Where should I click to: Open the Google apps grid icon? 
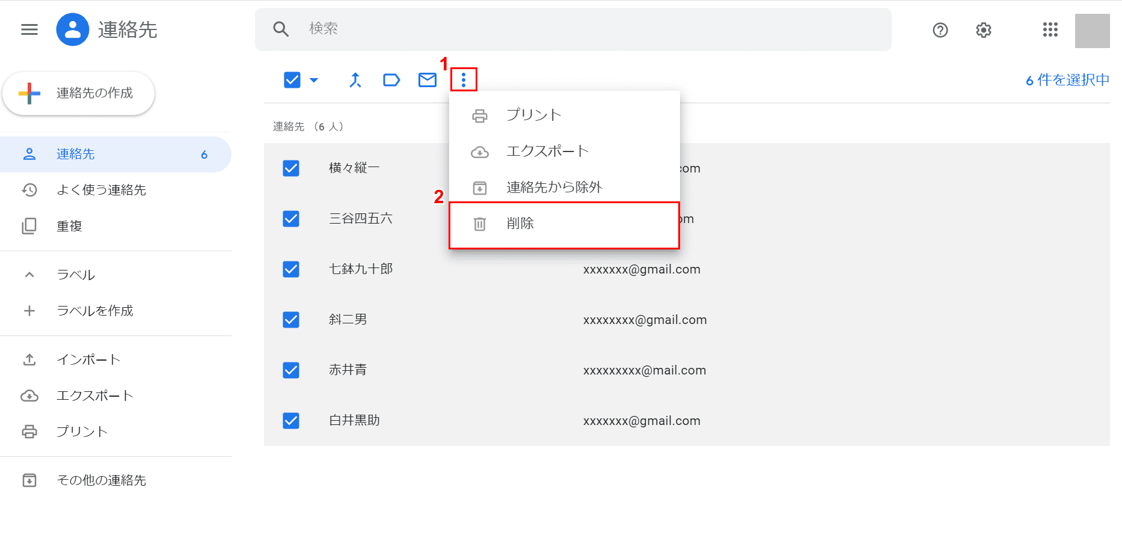(1050, 30)
